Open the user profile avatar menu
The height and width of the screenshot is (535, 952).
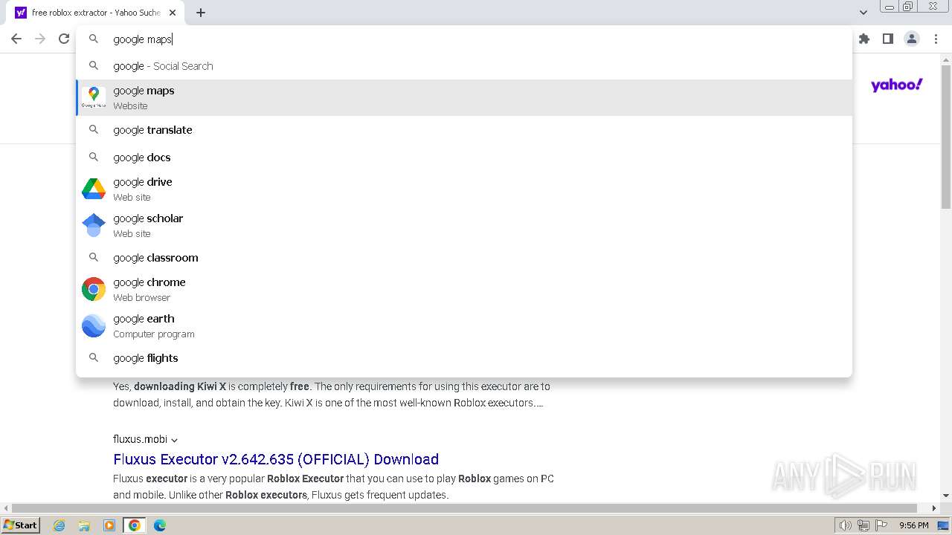912,39
